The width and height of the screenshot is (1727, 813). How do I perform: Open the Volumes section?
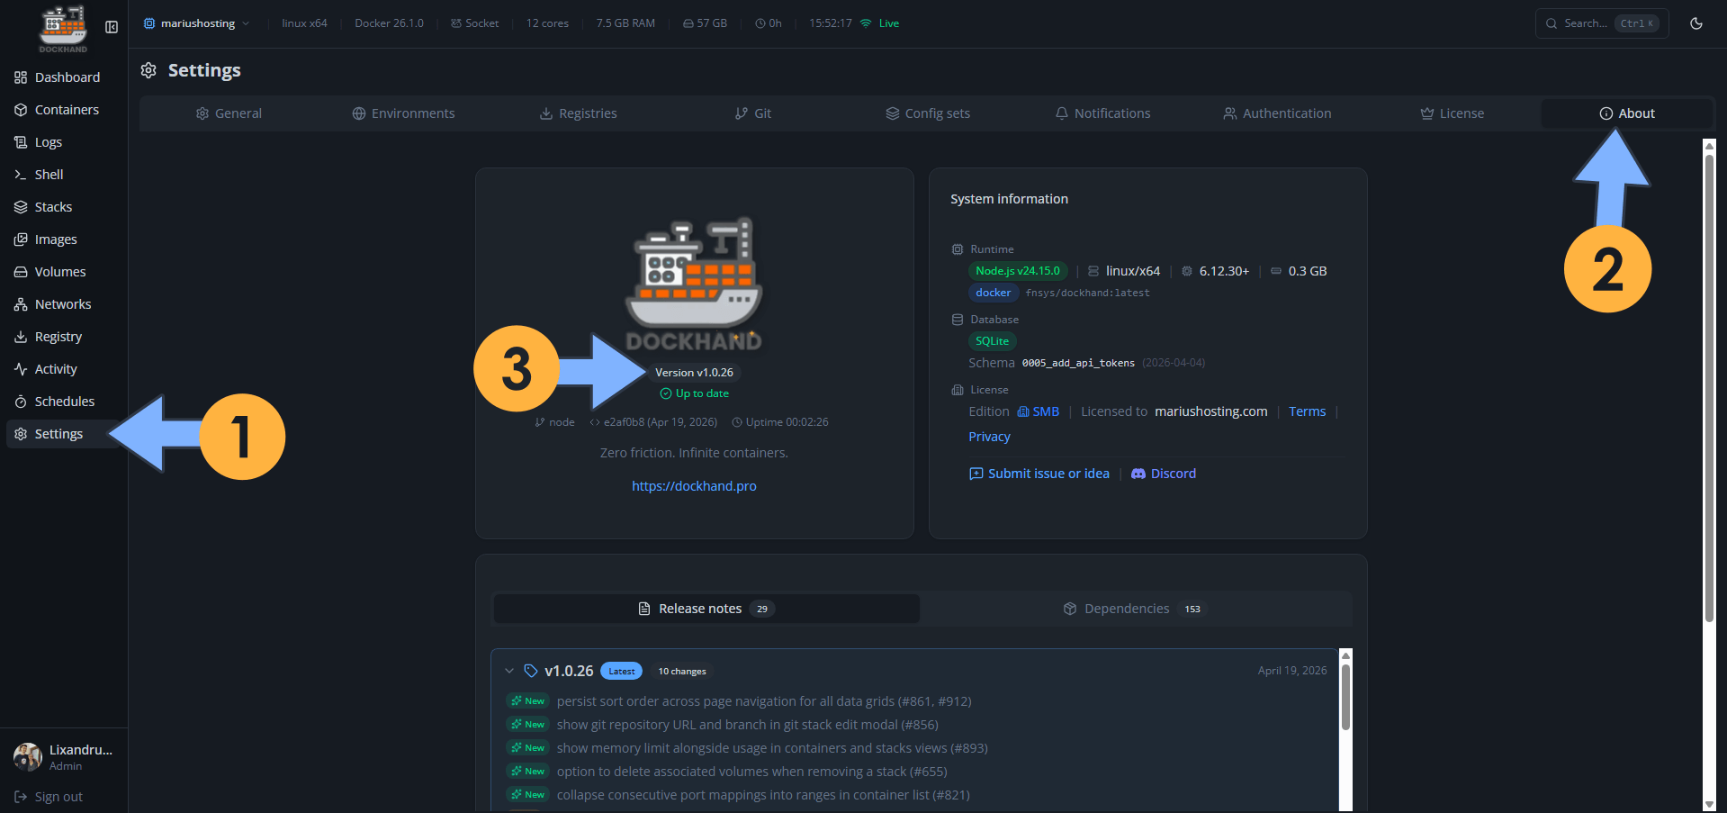pyautogui.click(x=59, y=271)
